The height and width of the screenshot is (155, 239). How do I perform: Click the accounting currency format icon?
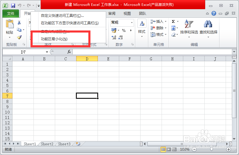[114, 30]
